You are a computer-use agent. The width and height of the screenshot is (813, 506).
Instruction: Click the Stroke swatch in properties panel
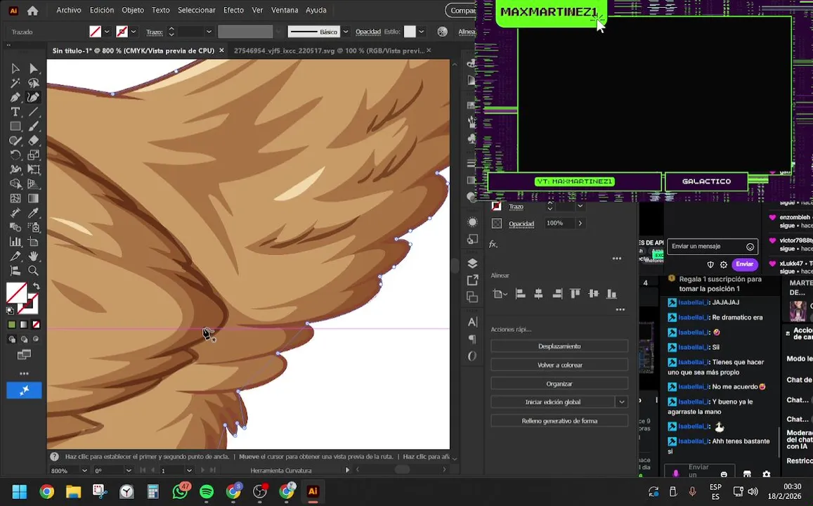pos(497,207)
